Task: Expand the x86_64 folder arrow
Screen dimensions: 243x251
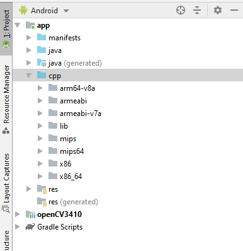Action: click(40, 177)
